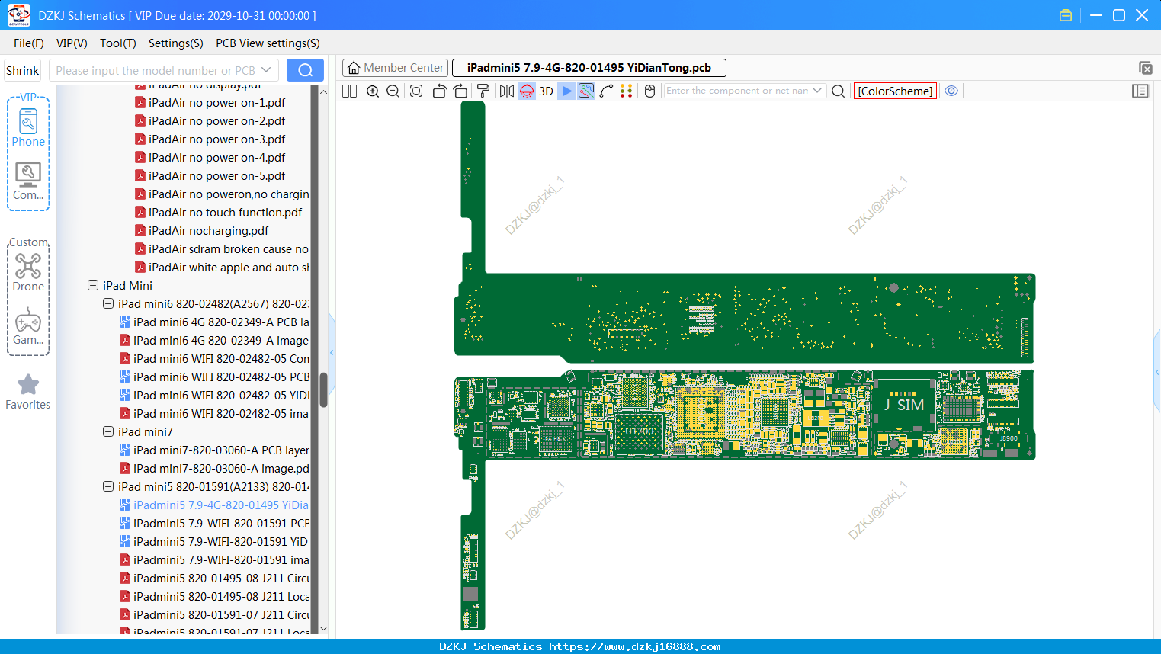The height and width of the screenshot is (654, 1161).
Task: Collapse the iPad Mini tree node
Action: [x=93, y=285]
